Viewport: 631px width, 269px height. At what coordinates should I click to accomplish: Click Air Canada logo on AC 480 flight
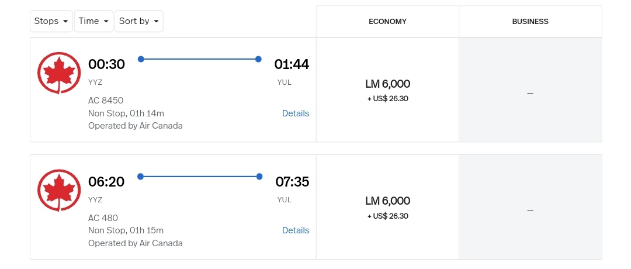(x=59, y=191)
